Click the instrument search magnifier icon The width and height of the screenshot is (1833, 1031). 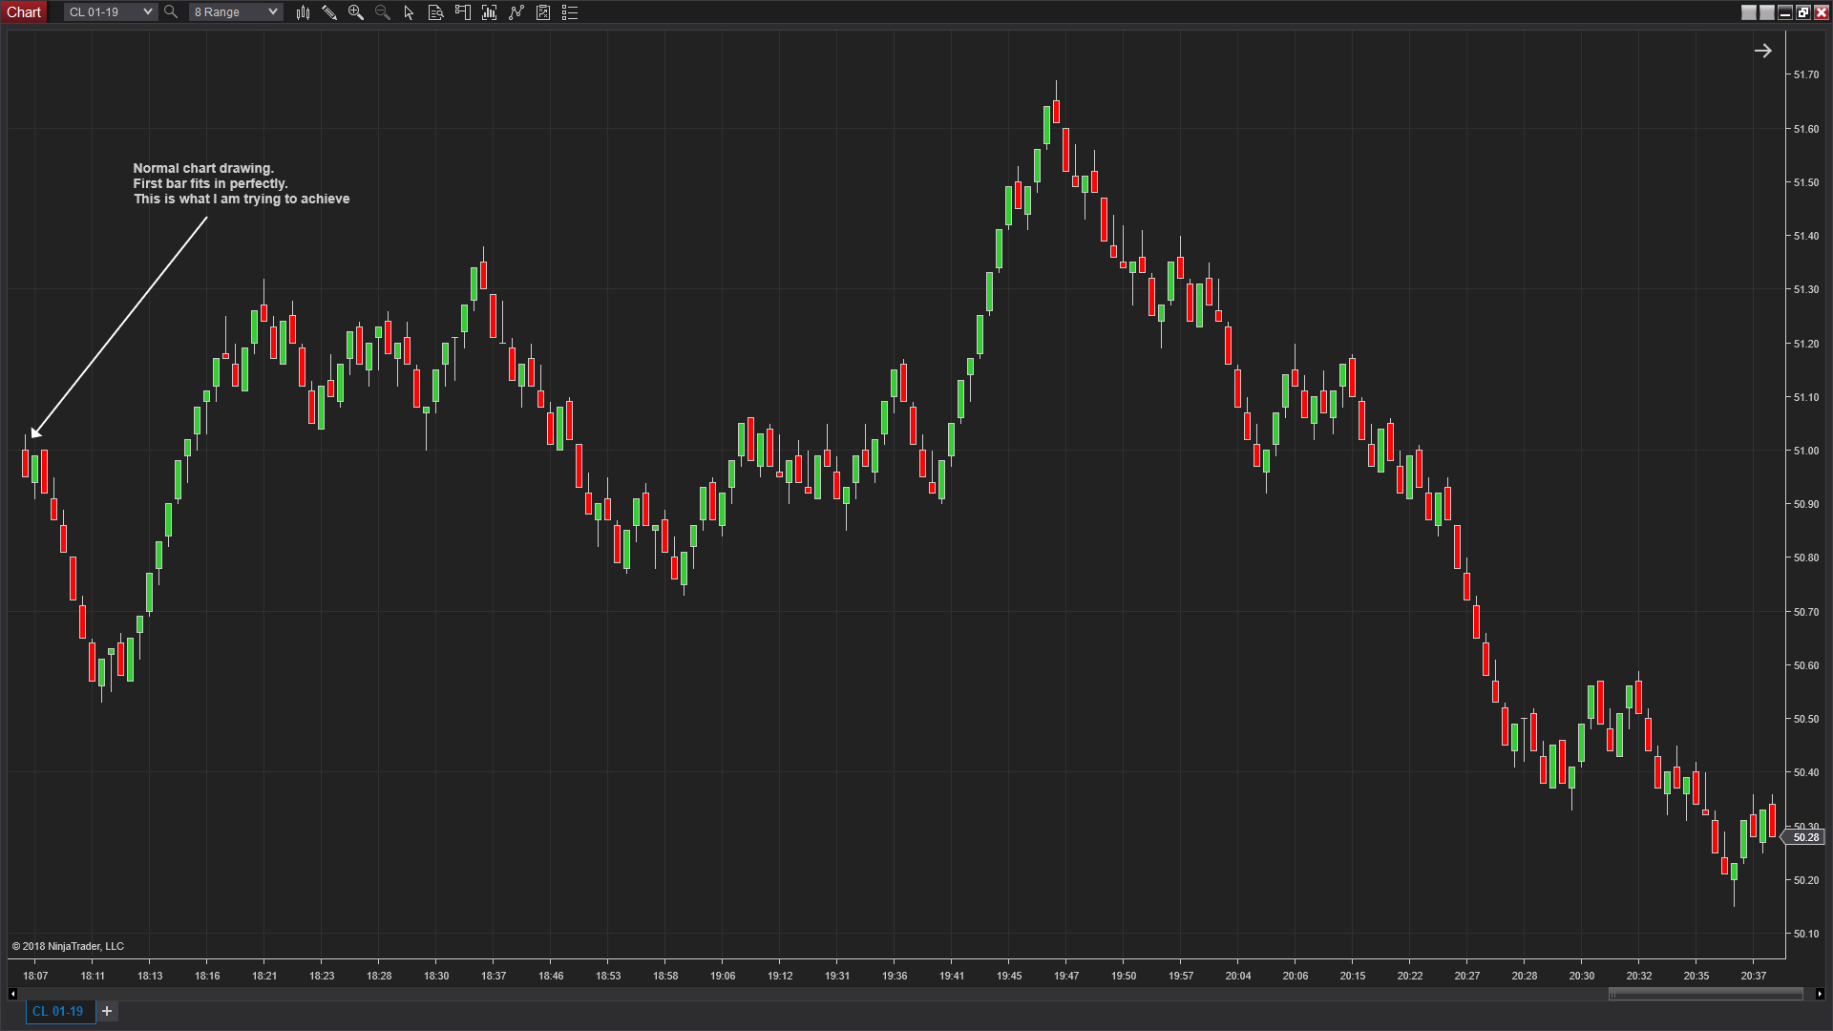tap(171, 12)
